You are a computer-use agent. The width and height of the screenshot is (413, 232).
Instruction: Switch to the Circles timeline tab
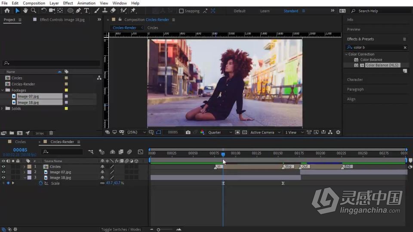[20, 142]
